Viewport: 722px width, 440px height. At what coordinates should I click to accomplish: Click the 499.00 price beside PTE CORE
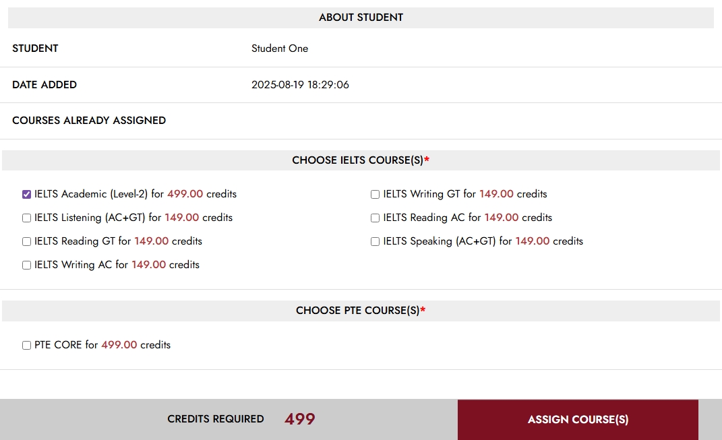(119, 345)
